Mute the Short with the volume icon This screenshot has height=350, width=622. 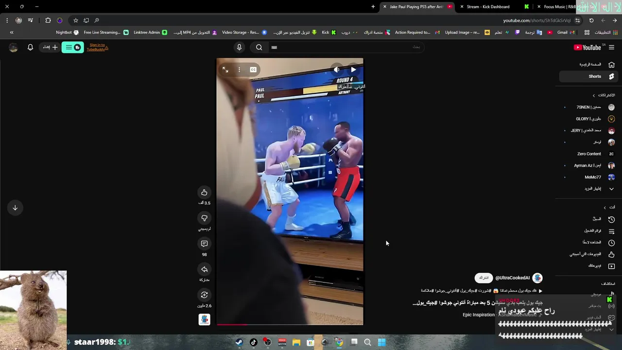(337, 70)
